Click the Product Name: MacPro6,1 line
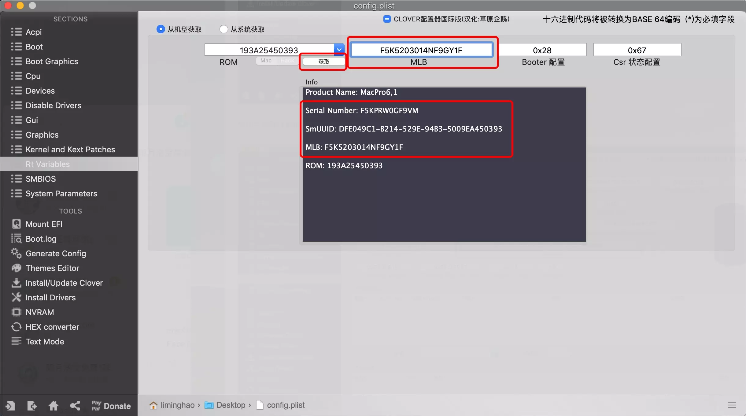Image resolution: width=746 pixels, height=416 pixels. 351,92
